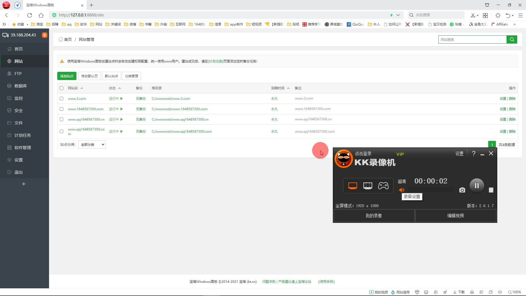Click the 100% zoom indicator

(x=514, y=292)
